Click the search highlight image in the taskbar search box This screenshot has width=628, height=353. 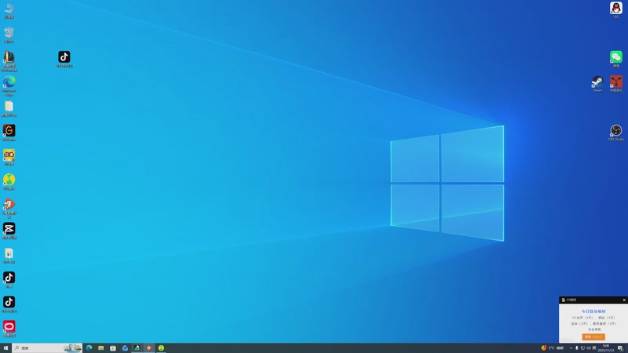click(x=72, y=348)
